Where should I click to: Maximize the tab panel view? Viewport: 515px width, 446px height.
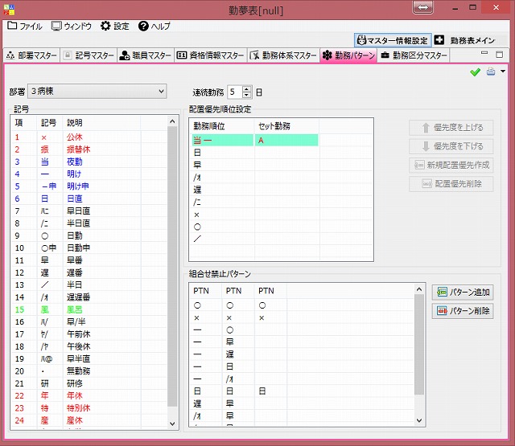(499, 55)
